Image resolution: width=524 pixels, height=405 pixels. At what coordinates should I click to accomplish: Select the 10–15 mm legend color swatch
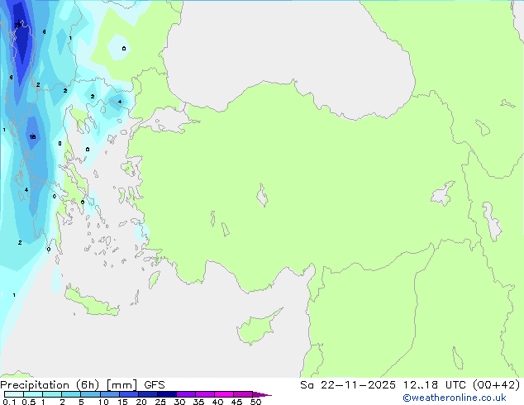pyautogui.click(x=109, y=394)
